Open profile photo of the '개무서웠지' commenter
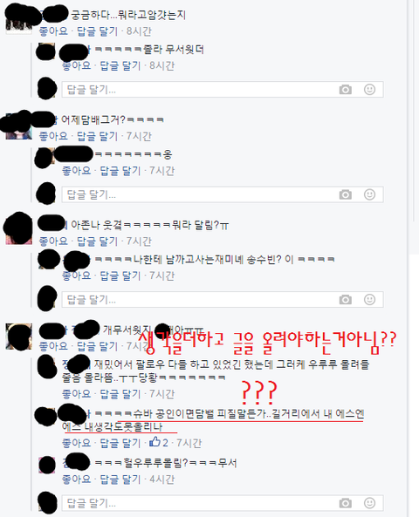The width and height of the screenshot is (419, 517). [x=19, y=337]
